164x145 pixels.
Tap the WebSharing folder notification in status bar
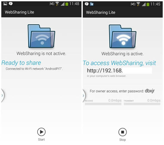tap(92, 4)
